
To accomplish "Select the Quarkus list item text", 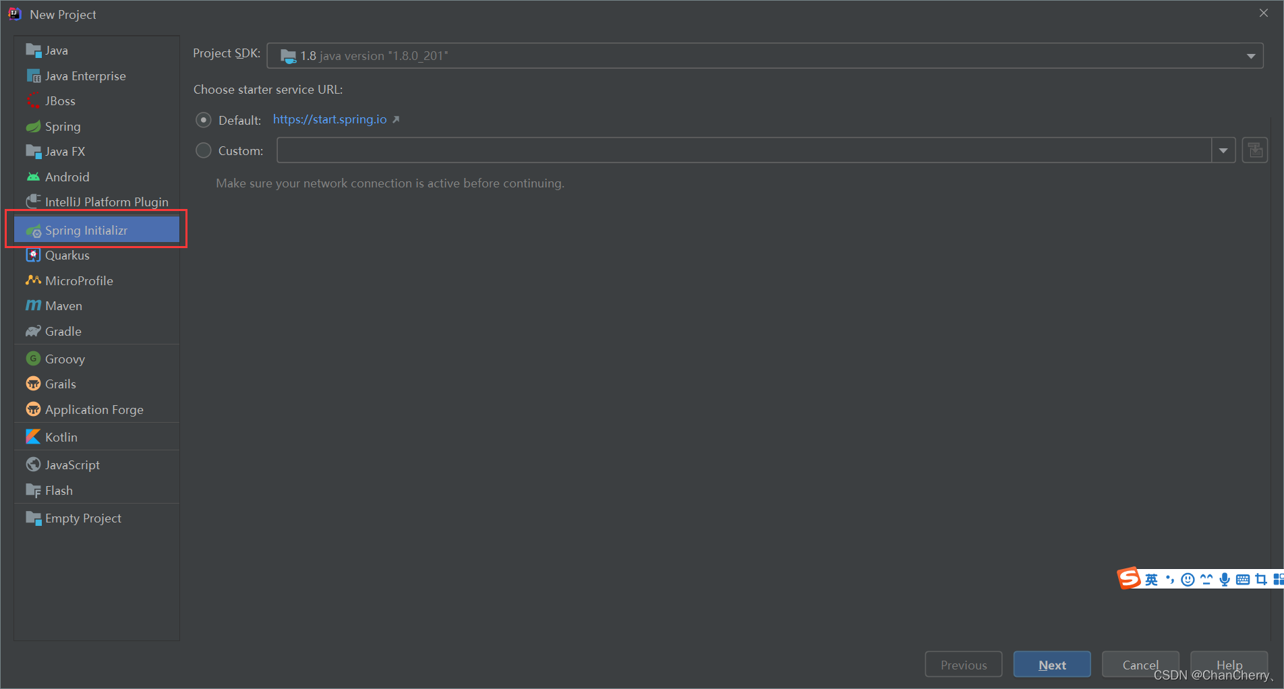I will coord(67,256).
